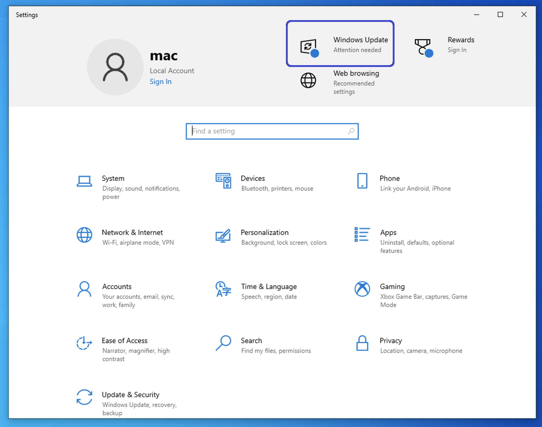
Task: Click 'Background, lock screen, colors' description
Action: pyautogui.click(x=284, y=243)
